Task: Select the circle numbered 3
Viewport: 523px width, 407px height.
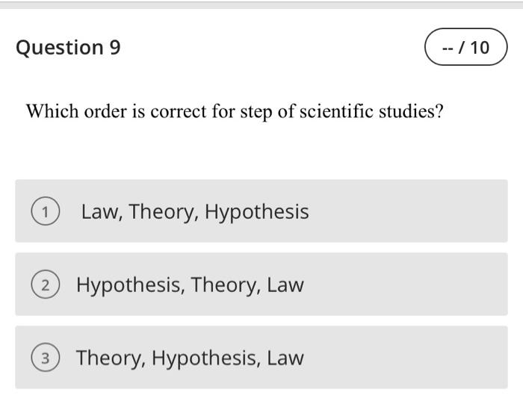Action: [x=46, y=358]
